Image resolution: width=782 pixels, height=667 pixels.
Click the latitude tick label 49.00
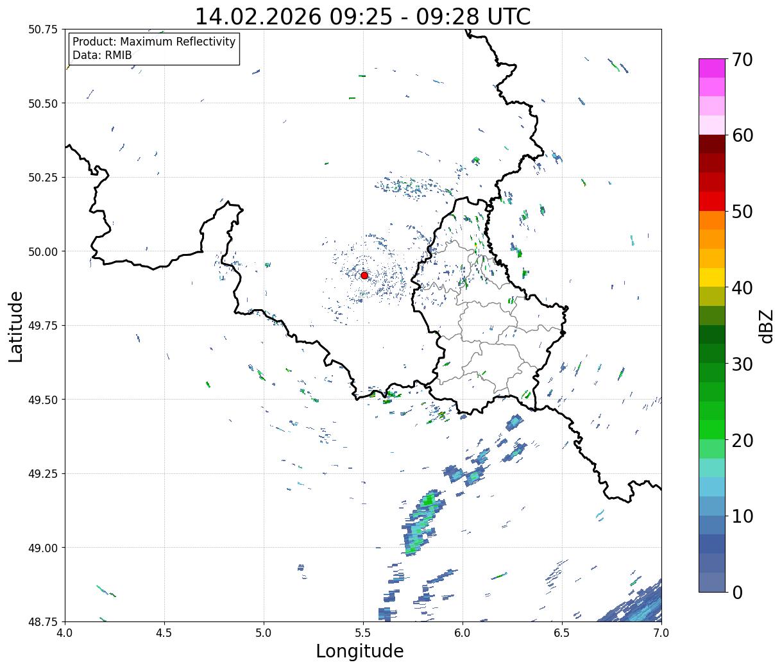coord(42,548)
